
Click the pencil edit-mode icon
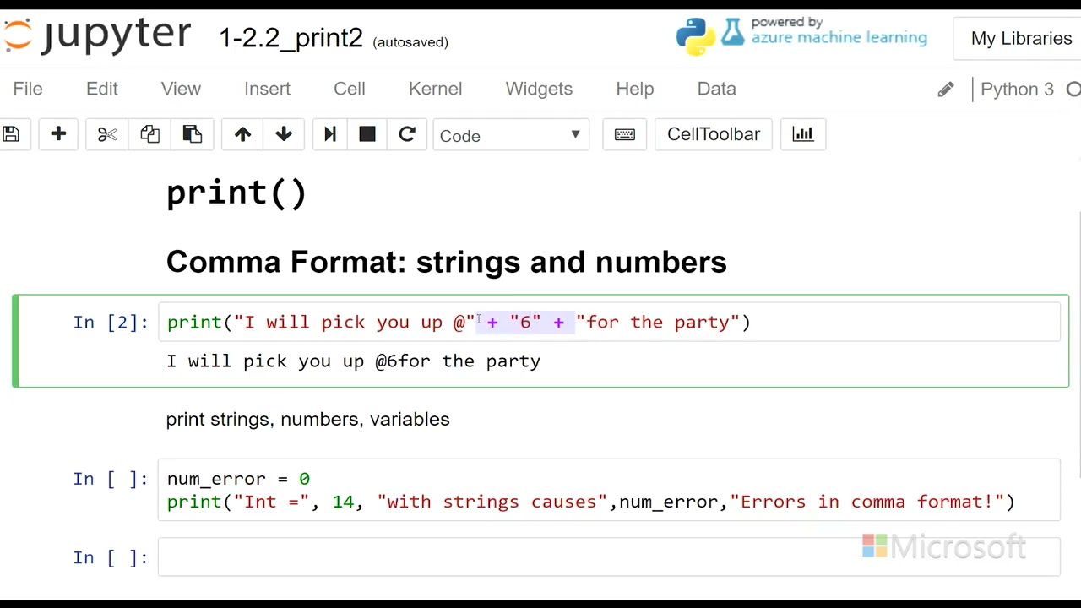[946, 90]
